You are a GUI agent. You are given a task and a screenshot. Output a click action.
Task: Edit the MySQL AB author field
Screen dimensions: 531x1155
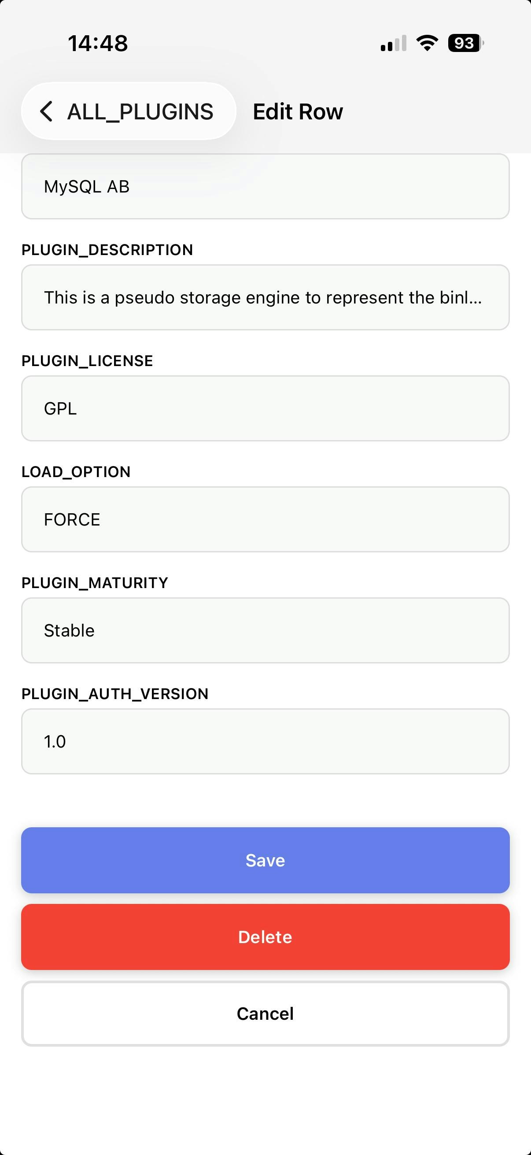pyautogui.click(x=265, y=186)
